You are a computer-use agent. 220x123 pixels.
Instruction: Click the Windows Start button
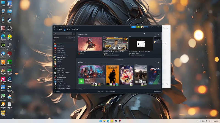100,121
